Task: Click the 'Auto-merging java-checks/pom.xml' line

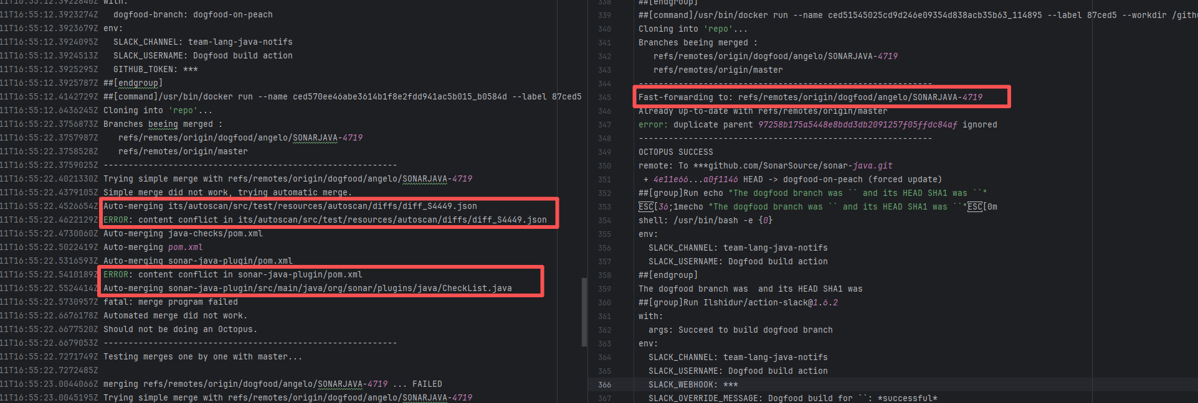Action: 183,234
